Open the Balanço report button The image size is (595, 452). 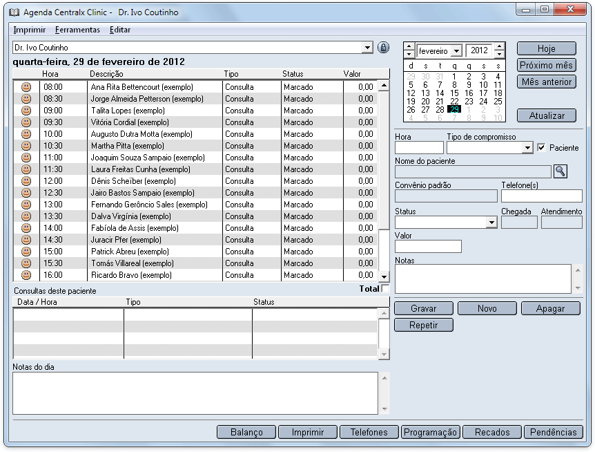[246, 432]
